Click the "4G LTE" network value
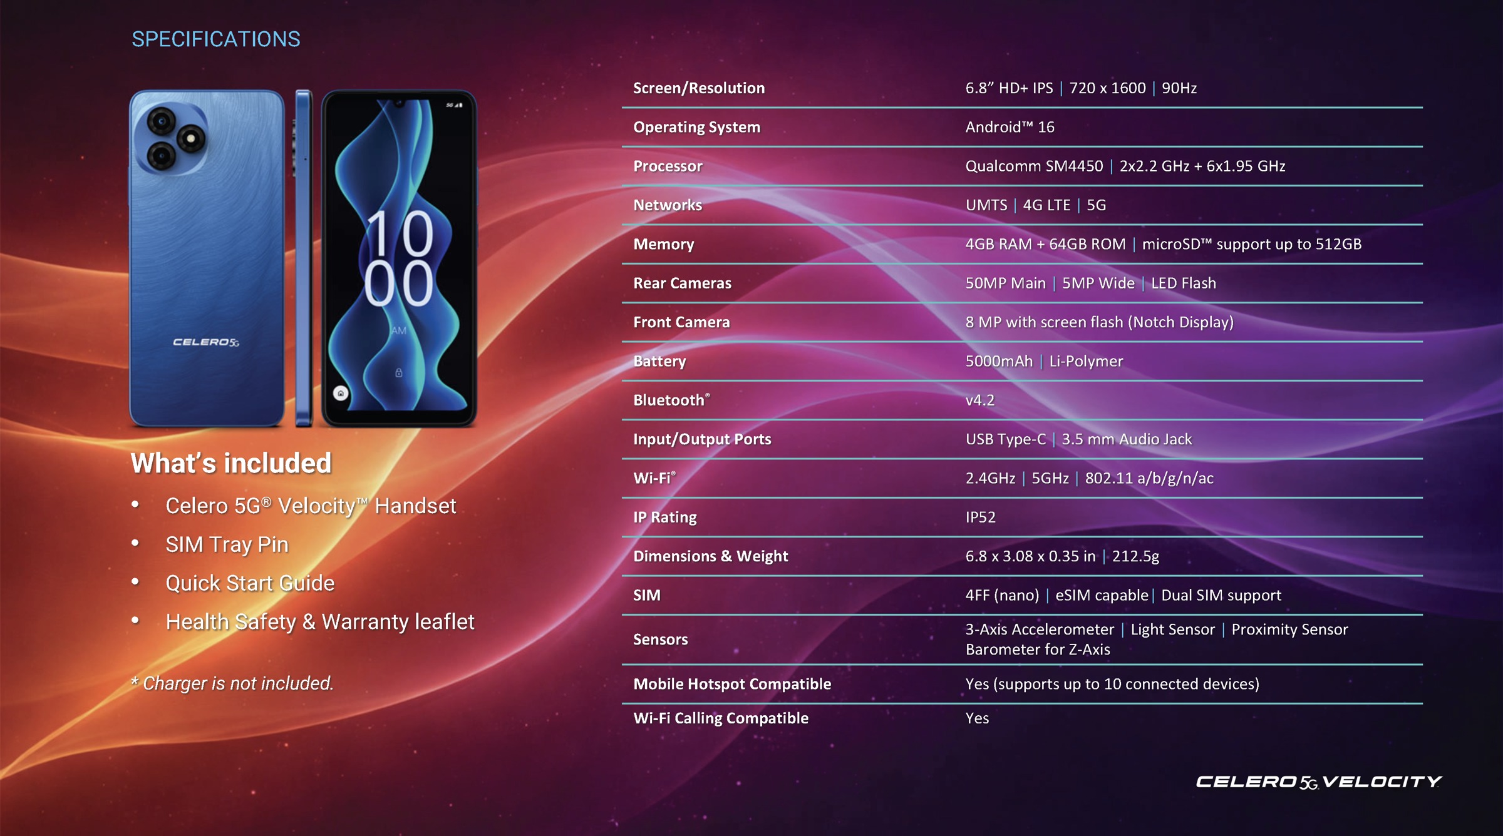The image size is (1503, 836). pos(1046,205)
